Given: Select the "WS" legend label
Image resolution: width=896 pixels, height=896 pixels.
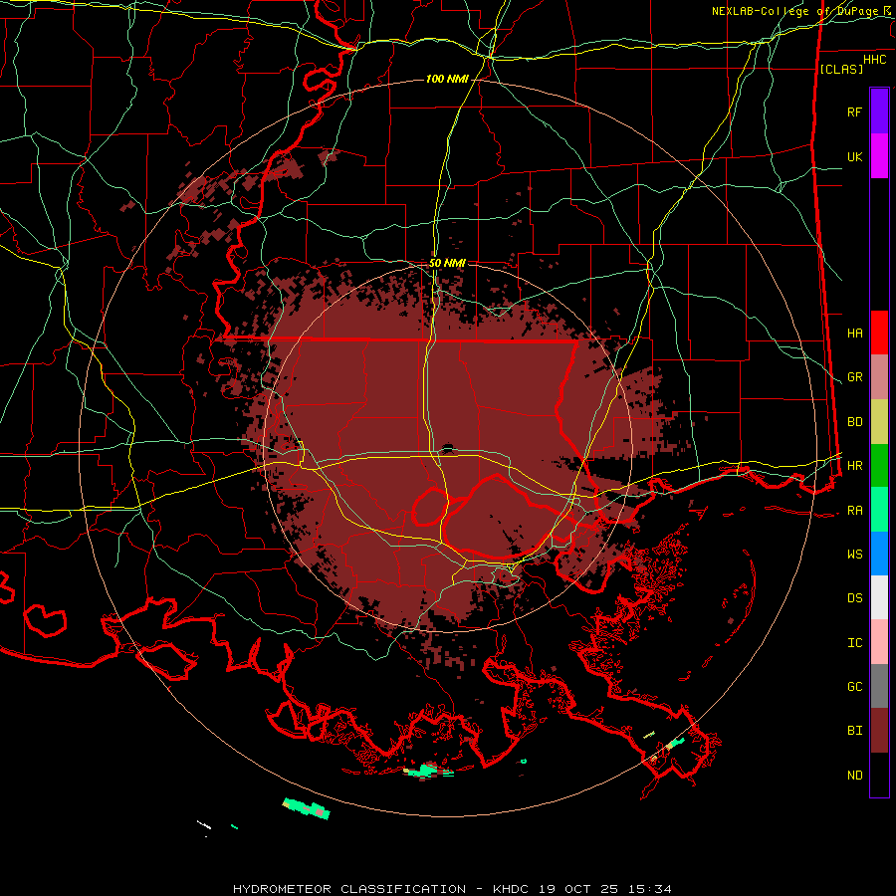Looking at the screenshot, I should [x=854, y=554].
